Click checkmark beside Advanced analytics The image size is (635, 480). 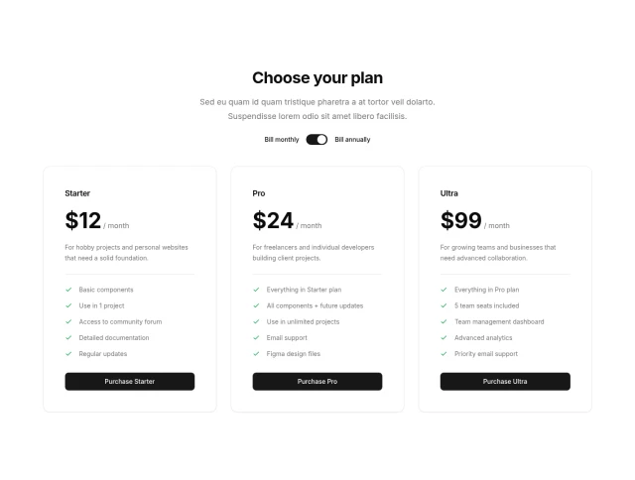point(444,337)
